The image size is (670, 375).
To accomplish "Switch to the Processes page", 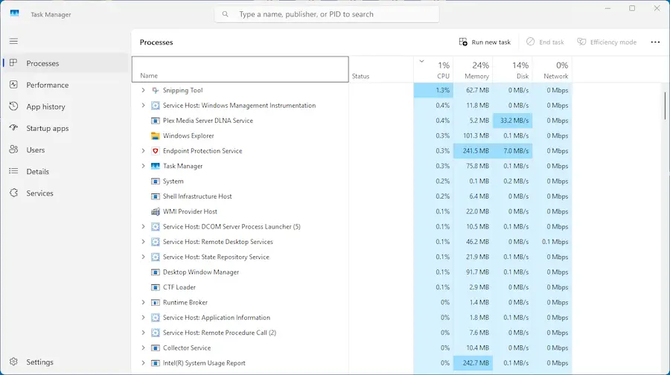I will (65, 63).
